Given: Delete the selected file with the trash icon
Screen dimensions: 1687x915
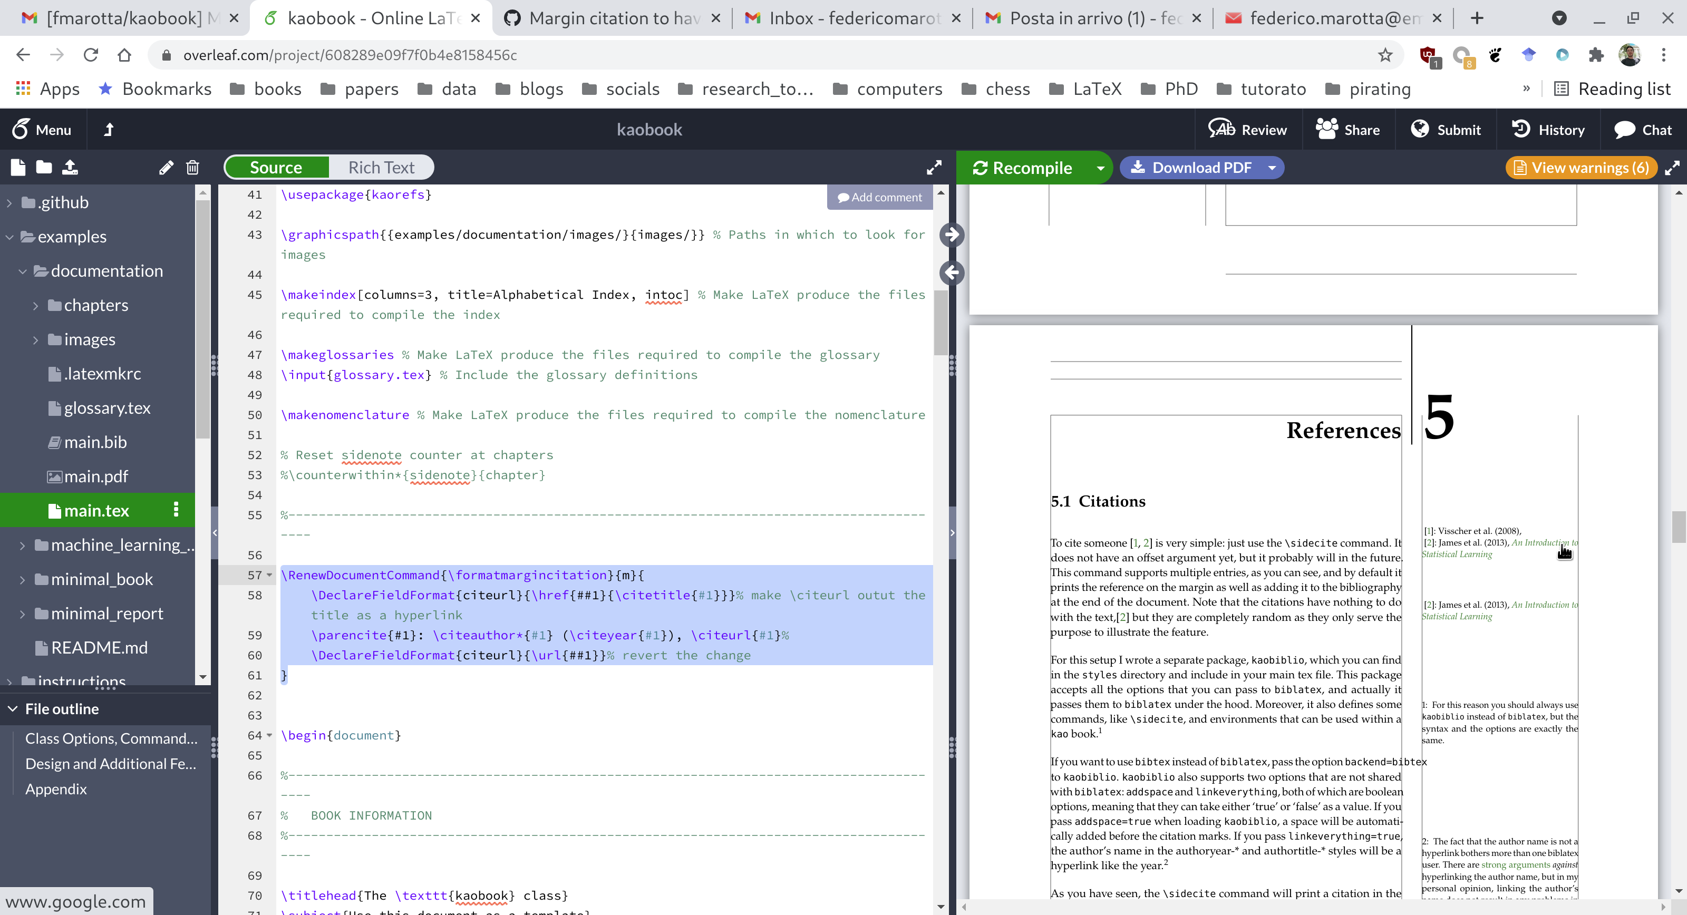Looking at the screenshot, I should click(x=192, y=168).
